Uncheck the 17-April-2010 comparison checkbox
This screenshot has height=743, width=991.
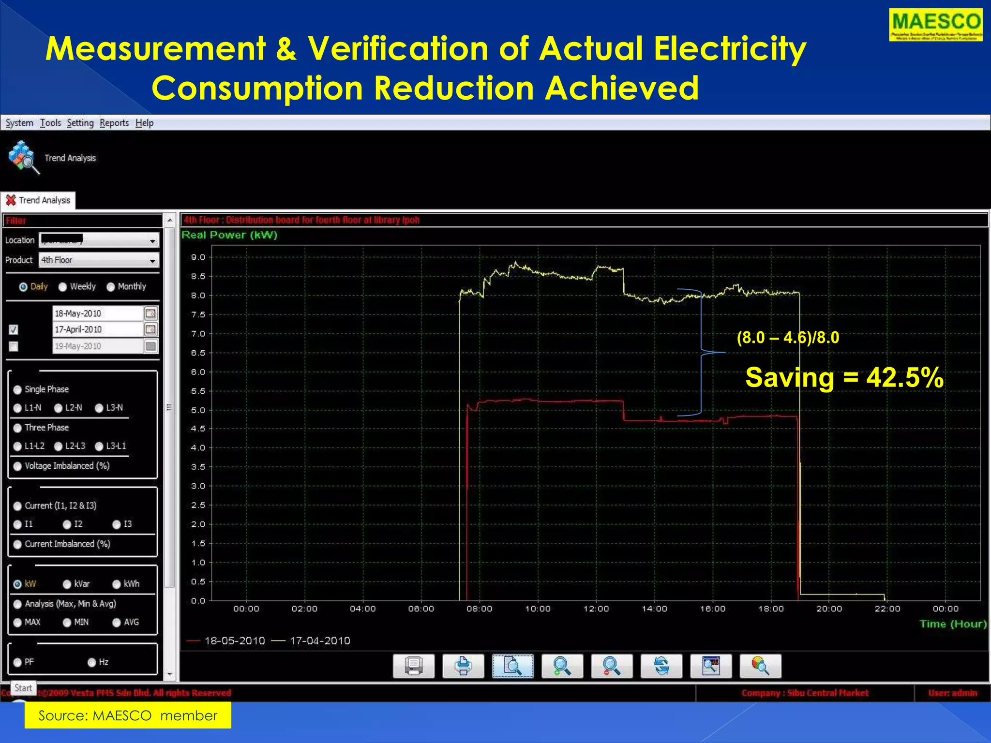(x=14, y=330)
